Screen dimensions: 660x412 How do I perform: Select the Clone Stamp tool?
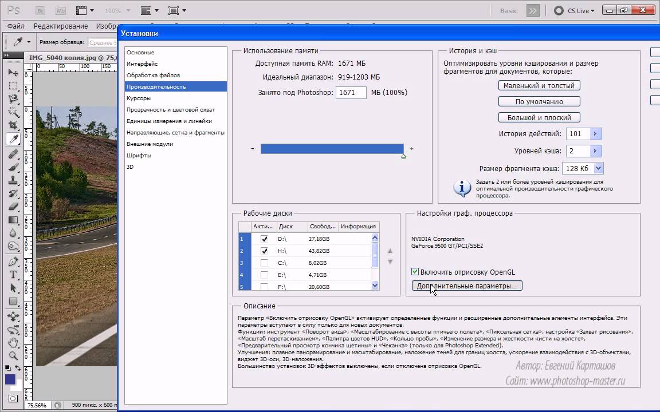point(13,180)
